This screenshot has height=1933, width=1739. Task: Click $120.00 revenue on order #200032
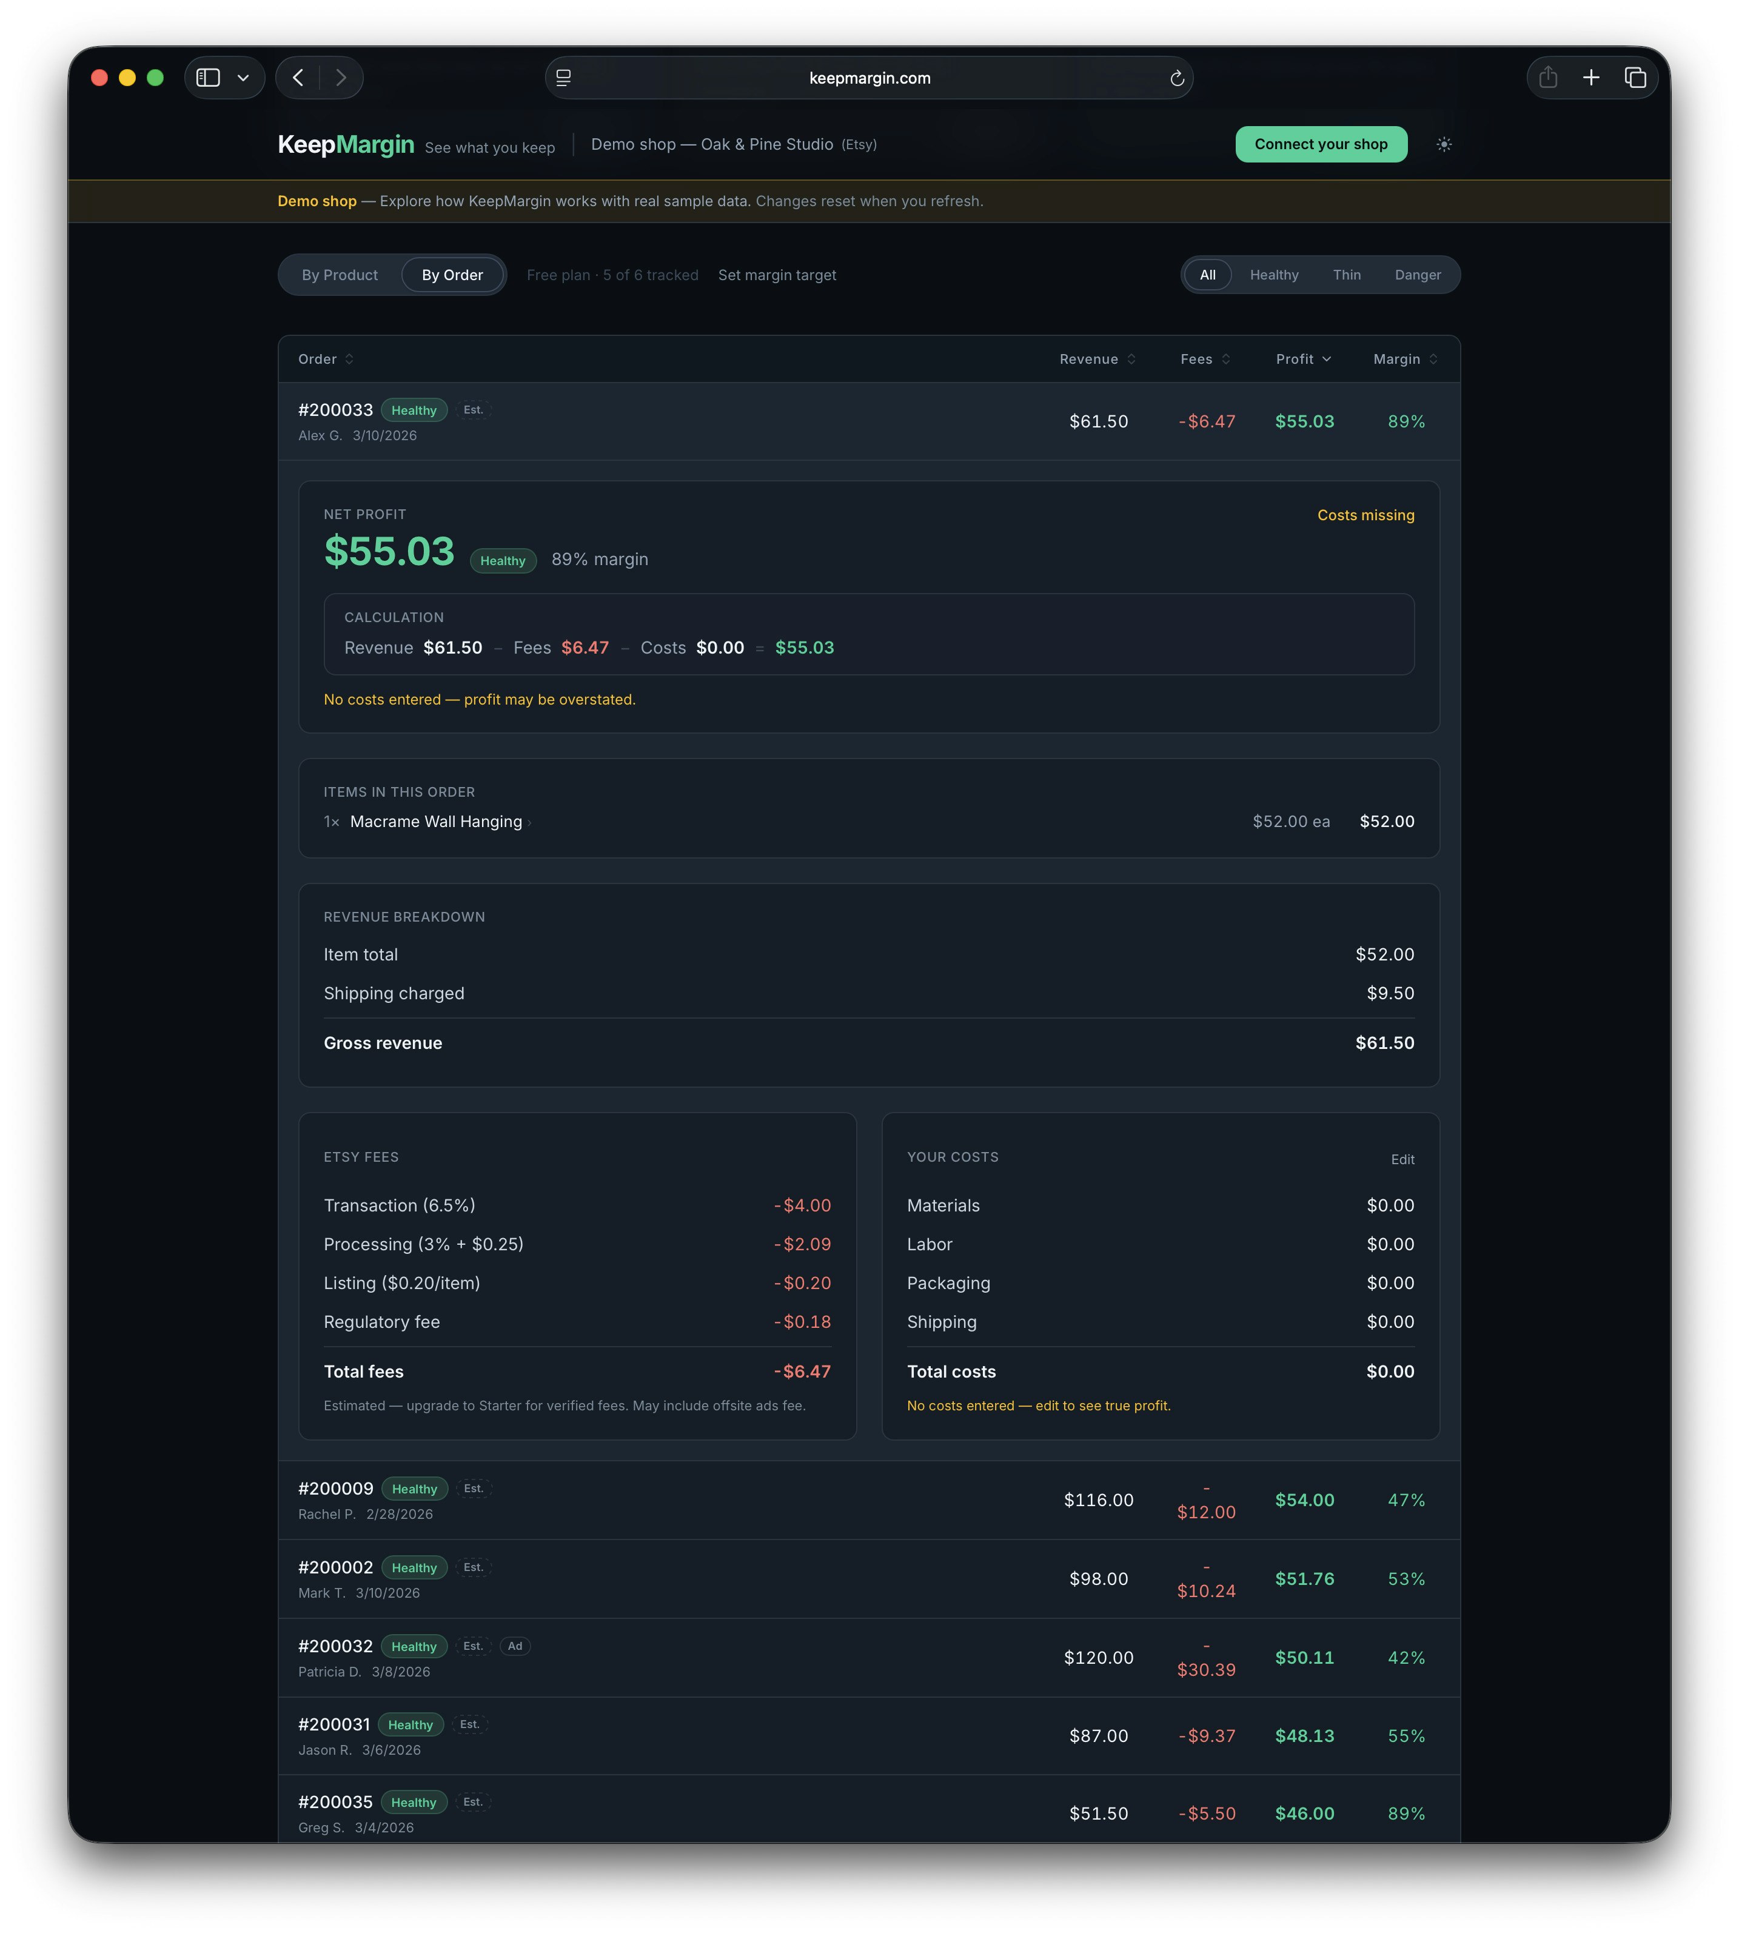pyautogui.click(x=1099, y=1658)
